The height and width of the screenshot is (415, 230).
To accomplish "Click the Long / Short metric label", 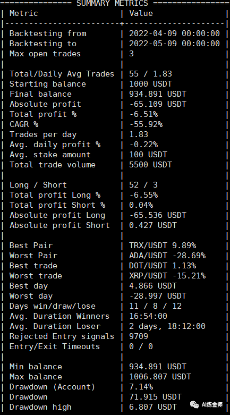I will pyautogui.click(x=38, y=185).
